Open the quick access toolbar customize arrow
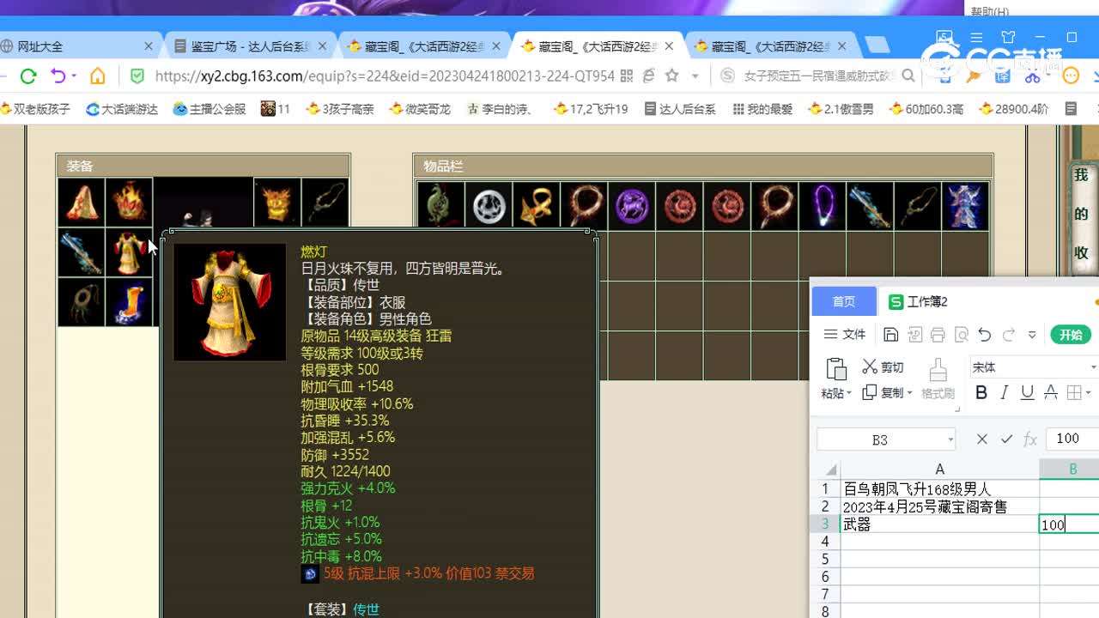Image resolution: width=1099 pixels, height=618 pixels. coord(1032,335)
